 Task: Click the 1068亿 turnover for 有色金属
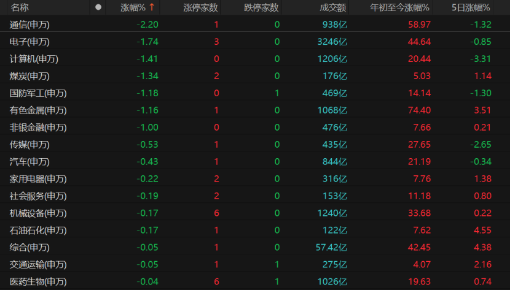332,110
